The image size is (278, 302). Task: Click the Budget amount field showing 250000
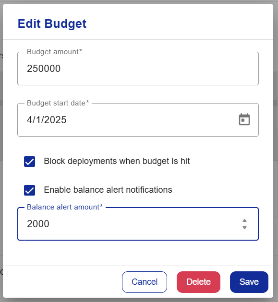[138, 69]
